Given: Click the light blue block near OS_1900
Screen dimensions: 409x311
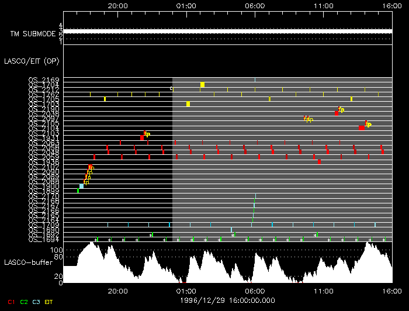Looking at the screenshot, I should [x=82, y=186].
